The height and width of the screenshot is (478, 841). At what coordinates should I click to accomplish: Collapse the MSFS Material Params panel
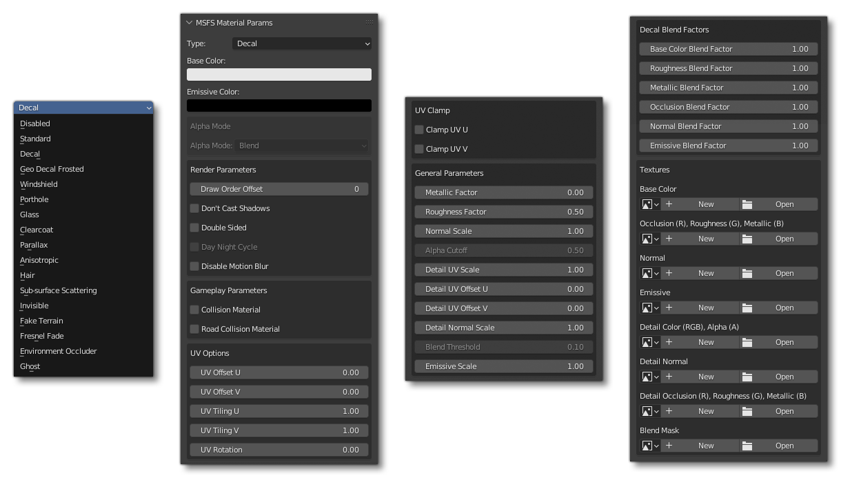[190, 23]
